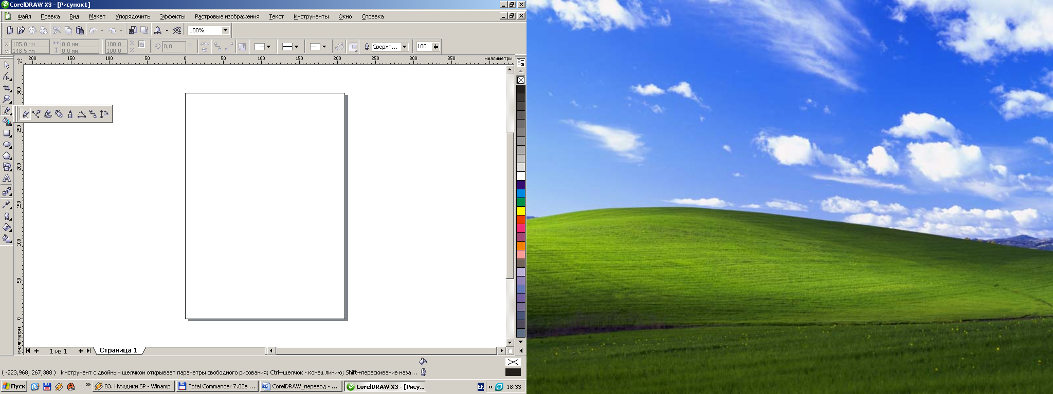Open the outline width Сверхт... dropdown

[405, 47]
